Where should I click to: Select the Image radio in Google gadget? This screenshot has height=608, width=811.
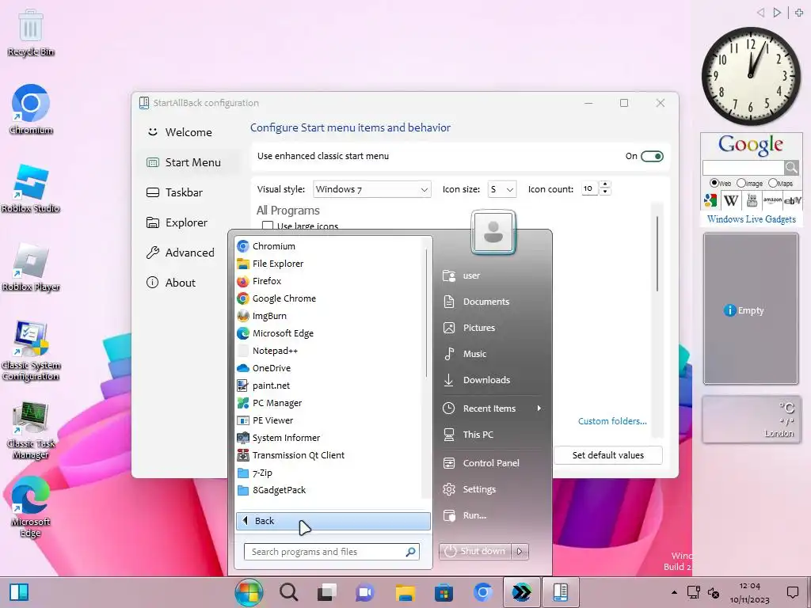click(741, 183)
